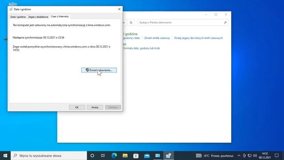This screenshot has width=284, height=160.
Task: Show hidden system tray icons
Action: [x=239, y=156]
